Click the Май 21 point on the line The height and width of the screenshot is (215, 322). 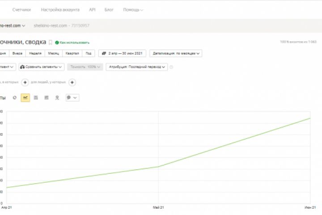pos(158,167)
